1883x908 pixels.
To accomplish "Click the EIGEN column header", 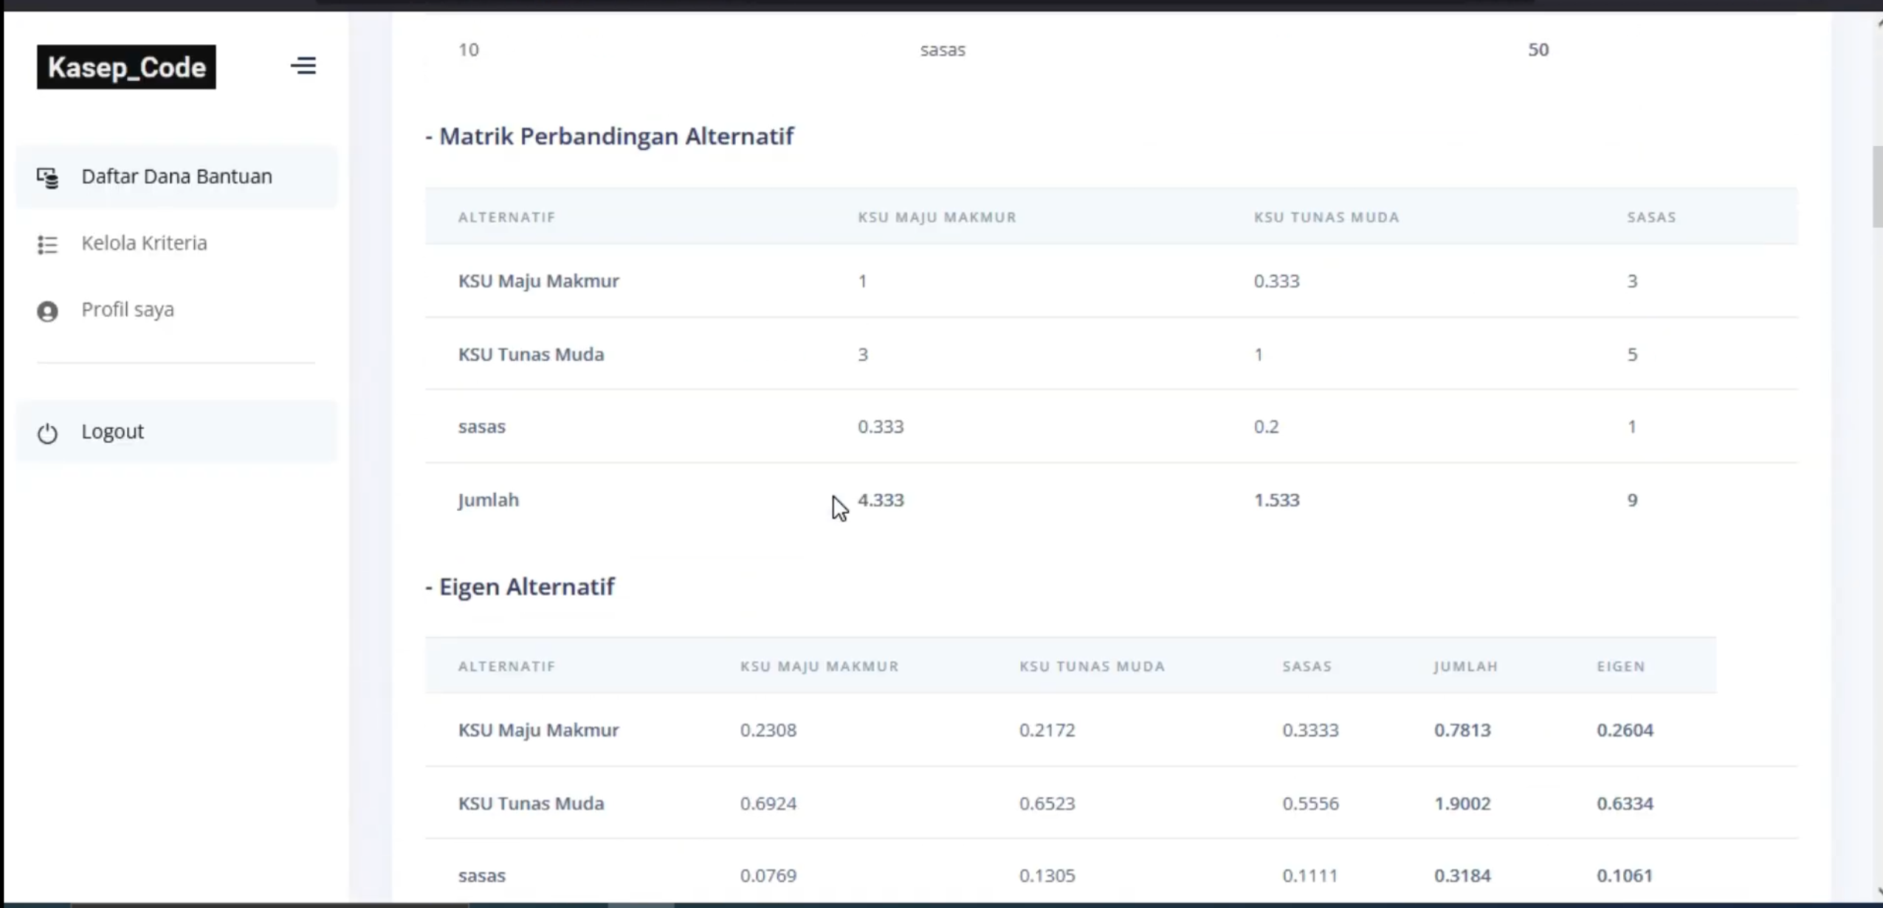I will coord(1621,666).
